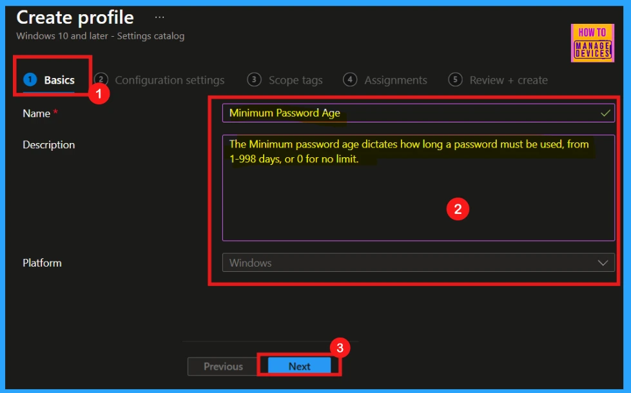Click the Name field containing Minimum Password Age
Screen dimensions: 631x393
point(418,113)
